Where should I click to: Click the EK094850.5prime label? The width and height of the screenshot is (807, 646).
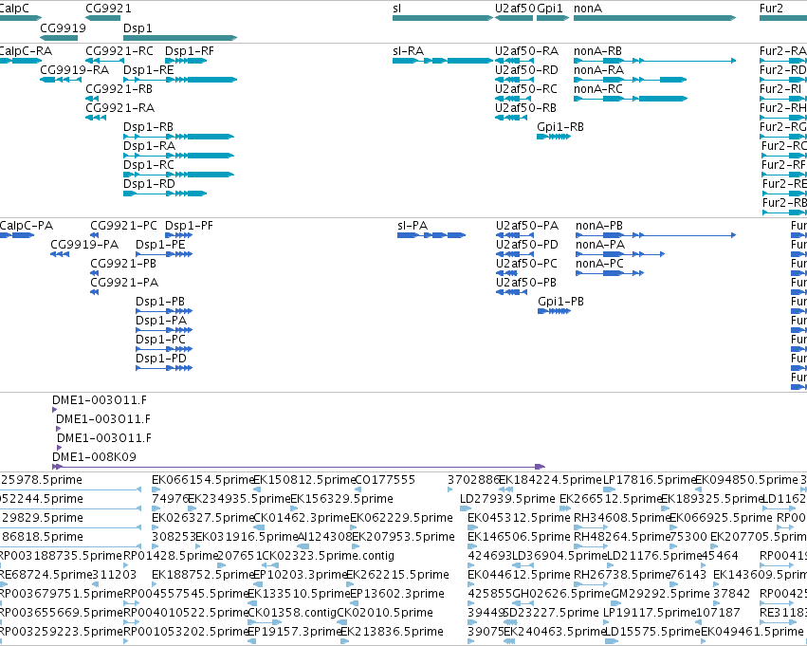(746, 480)
